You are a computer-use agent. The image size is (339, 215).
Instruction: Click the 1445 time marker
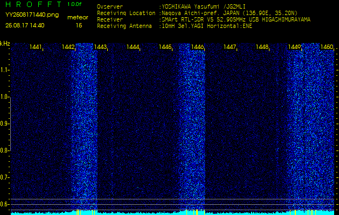[165, 47]
